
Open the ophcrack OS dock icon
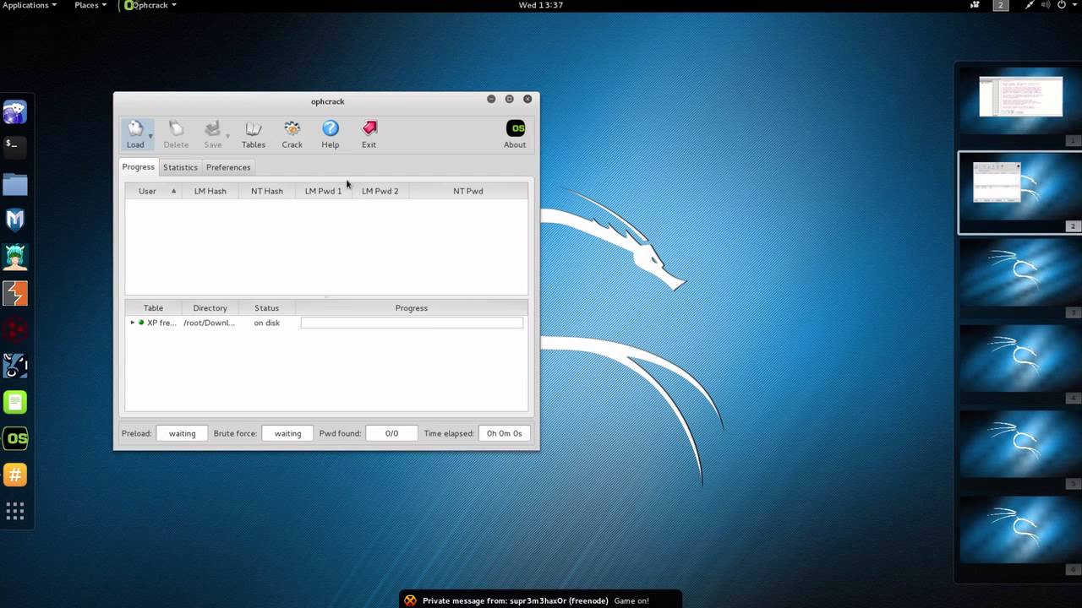coord(15,438)
